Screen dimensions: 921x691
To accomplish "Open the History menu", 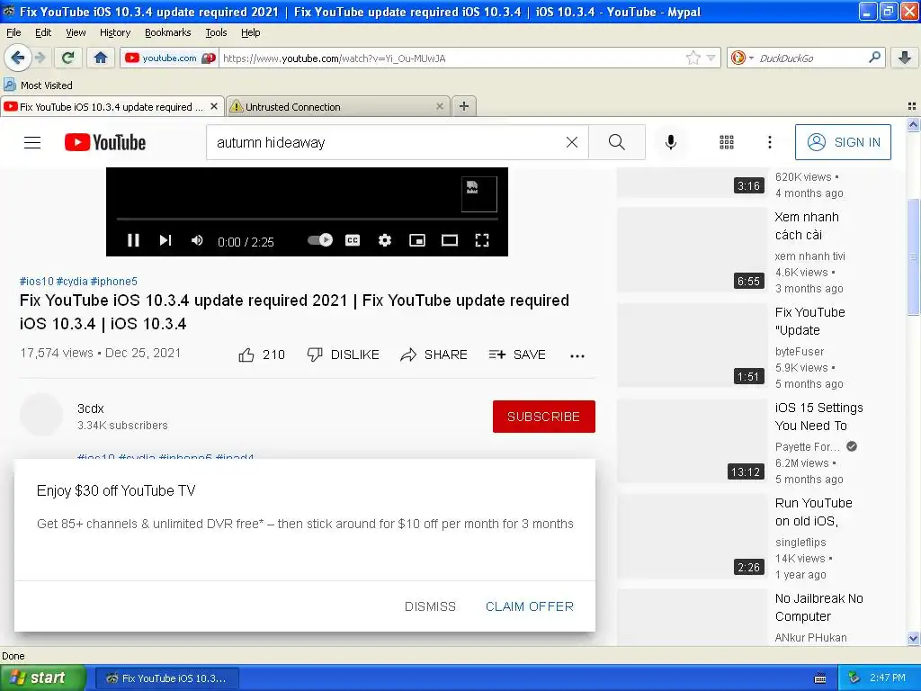I will [115, 32].
